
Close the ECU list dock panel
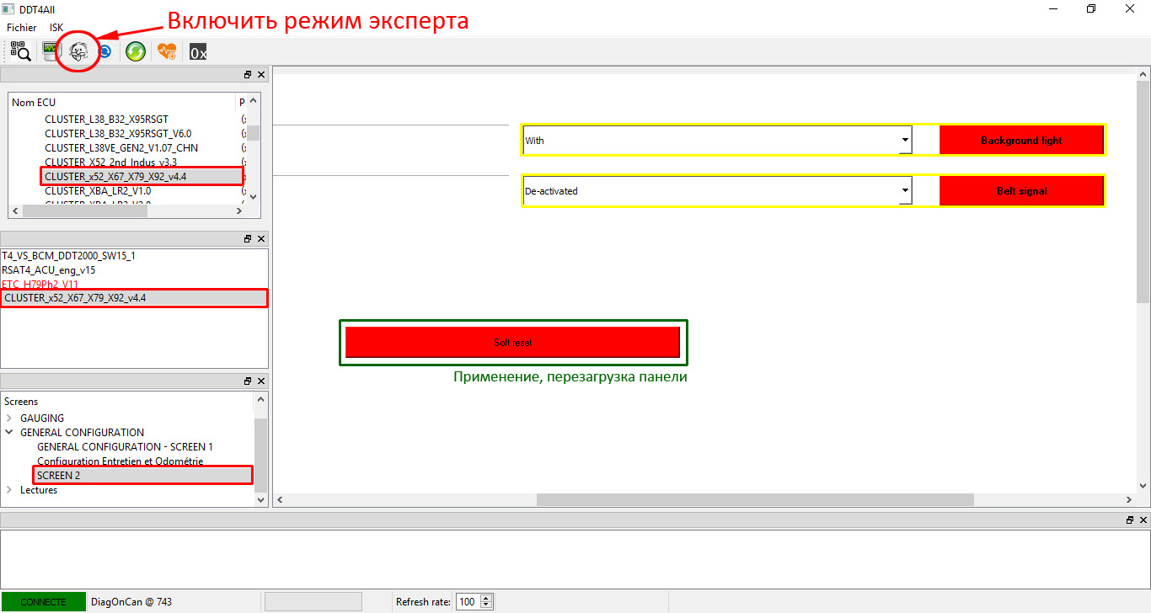(261, 75)
